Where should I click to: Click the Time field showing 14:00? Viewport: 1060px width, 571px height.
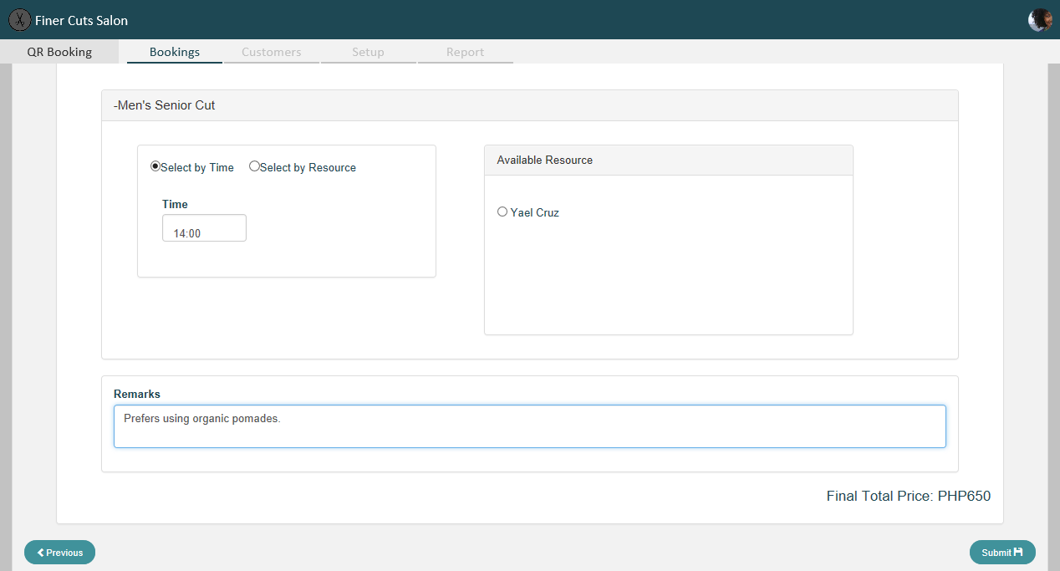204,228
